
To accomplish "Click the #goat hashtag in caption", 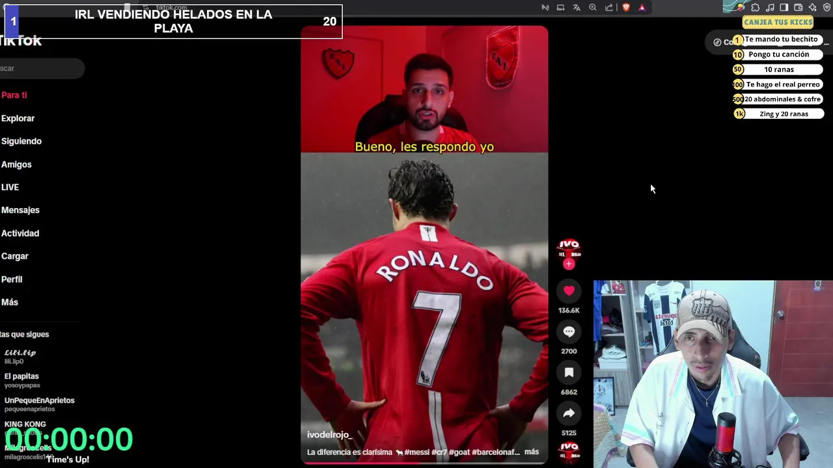I will coord(459,452).
